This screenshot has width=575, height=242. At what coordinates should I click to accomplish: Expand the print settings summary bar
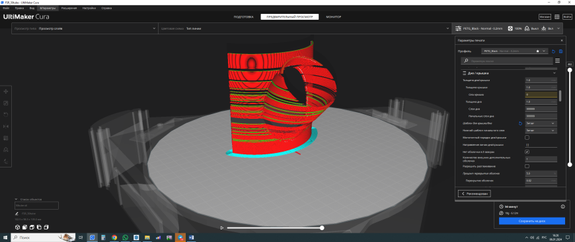click(x=508, y=28)
